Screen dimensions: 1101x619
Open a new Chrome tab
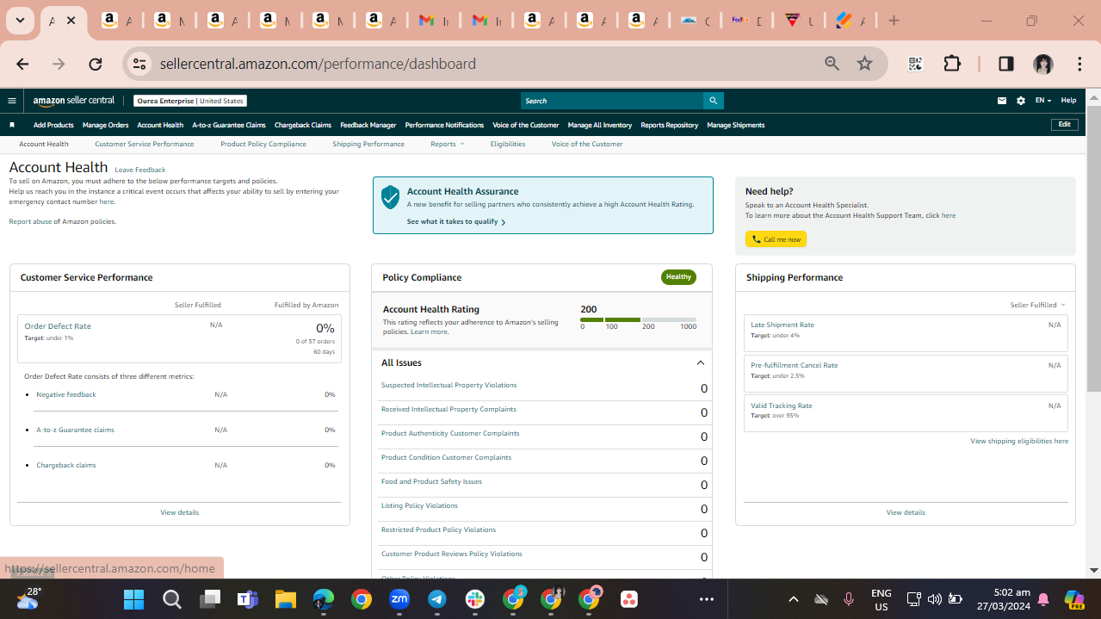(x=894, y=21)
